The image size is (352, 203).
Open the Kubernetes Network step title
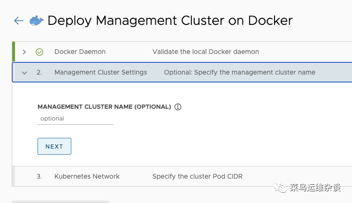click(87, 177)
